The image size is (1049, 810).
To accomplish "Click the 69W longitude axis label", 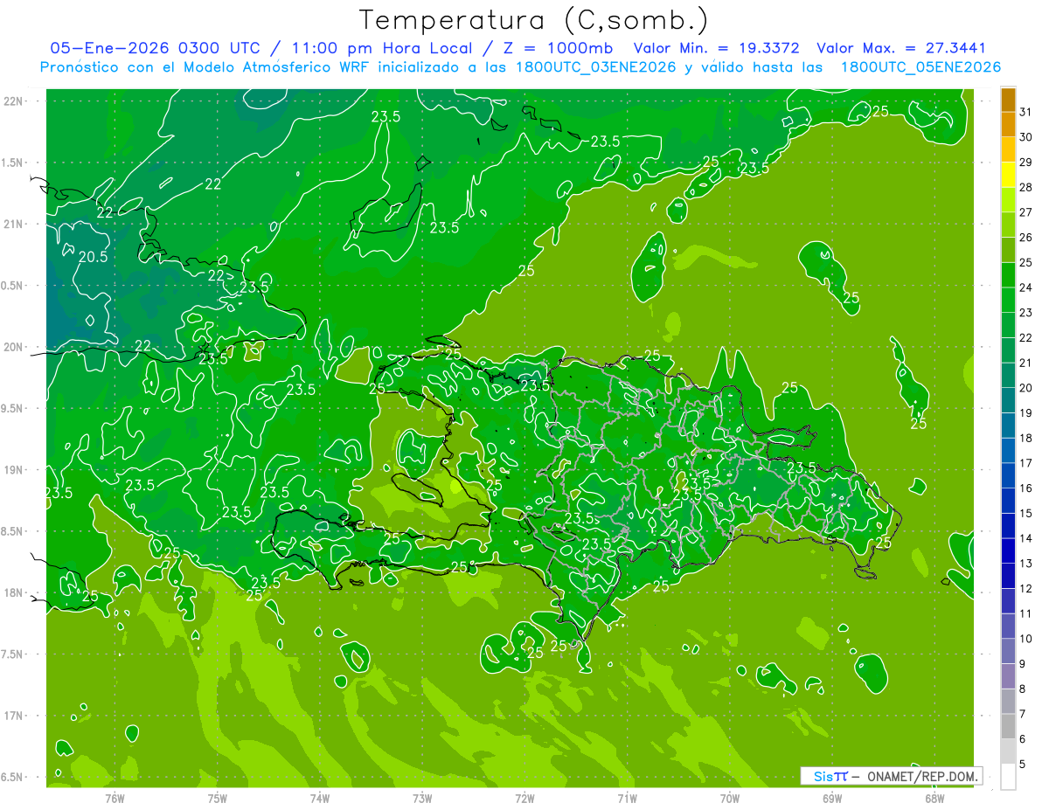I will click(x=832, y=799).
